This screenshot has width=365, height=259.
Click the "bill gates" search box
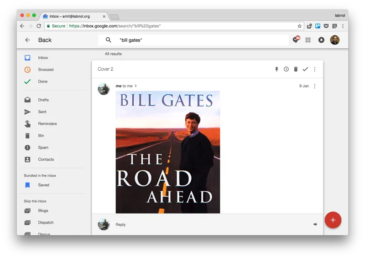coord(196,40)
